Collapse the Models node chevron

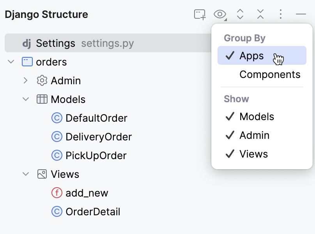click(x=26, y=99)
